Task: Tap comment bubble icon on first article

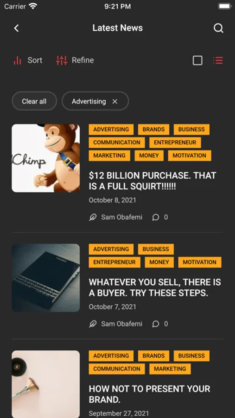Action: point(155,217)
